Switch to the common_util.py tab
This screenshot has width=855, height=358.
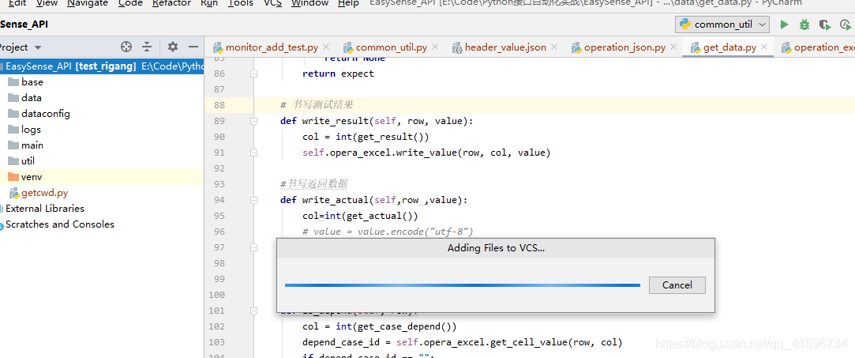pos(391,47)
